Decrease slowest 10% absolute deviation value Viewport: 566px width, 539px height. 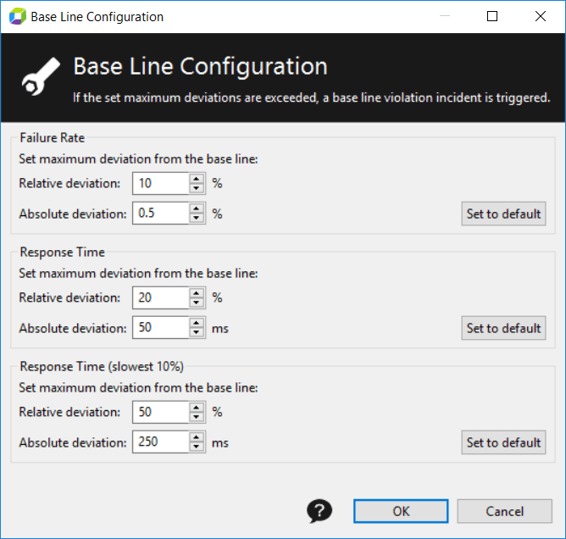tap(197, 447)
